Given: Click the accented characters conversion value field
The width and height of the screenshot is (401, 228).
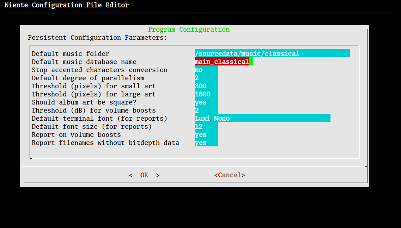Looking at the screenshot, I should (x=206, y=70).
